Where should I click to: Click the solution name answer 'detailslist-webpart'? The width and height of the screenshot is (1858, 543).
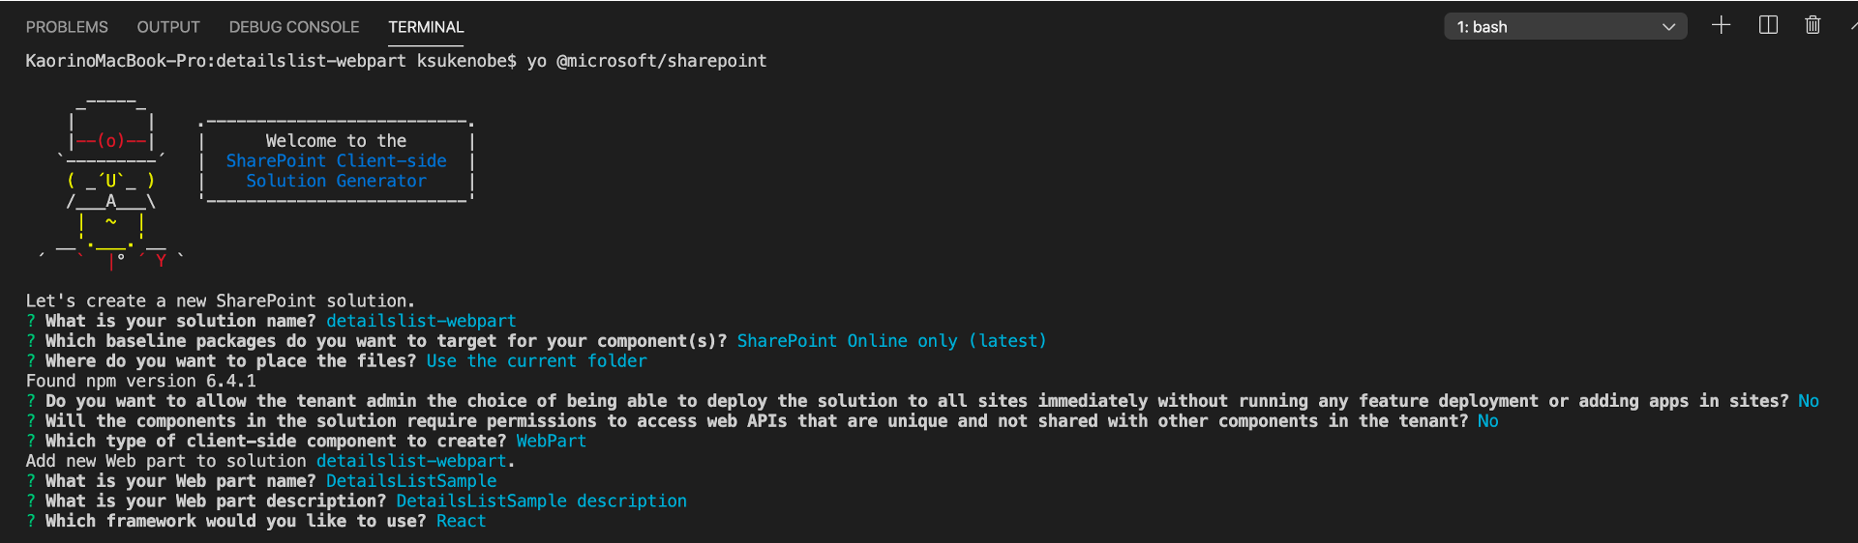coord(421,321)
